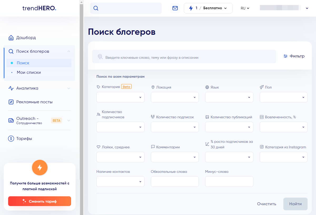Open the Язык dropdown
The width and height of the screenshot is (316, 215).
point(229,97)
